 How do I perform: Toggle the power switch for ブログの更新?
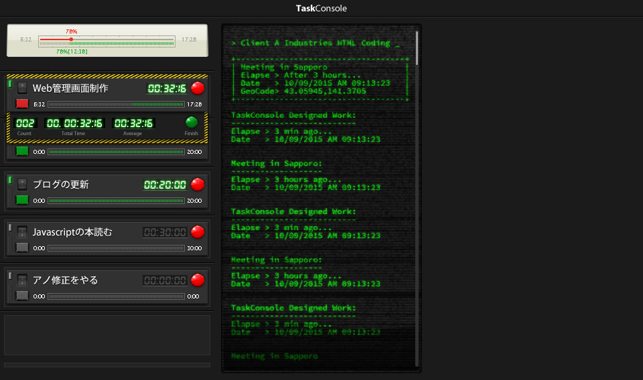[22, 184]
